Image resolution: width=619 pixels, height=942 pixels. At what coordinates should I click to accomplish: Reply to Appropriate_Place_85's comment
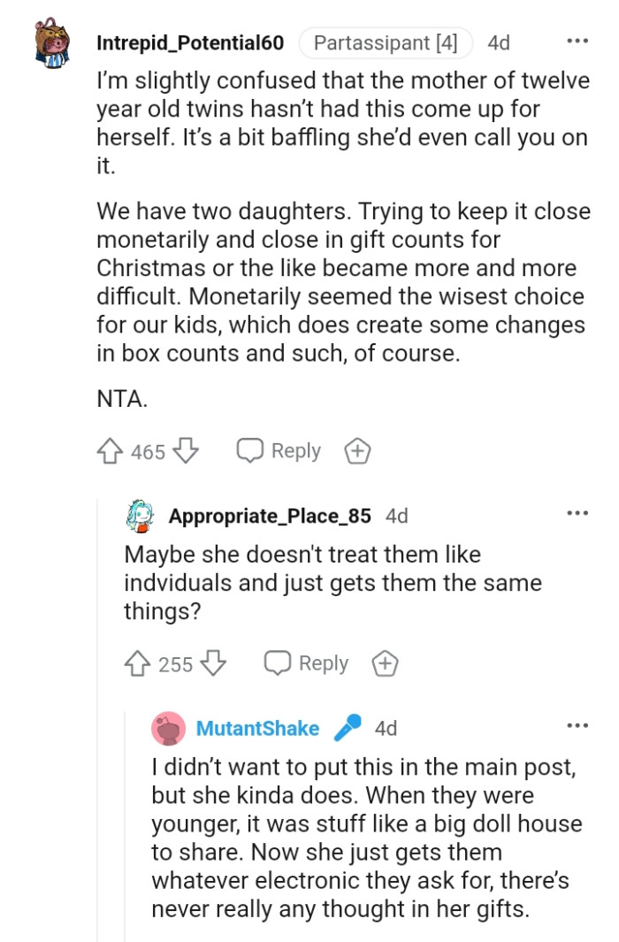307,663
